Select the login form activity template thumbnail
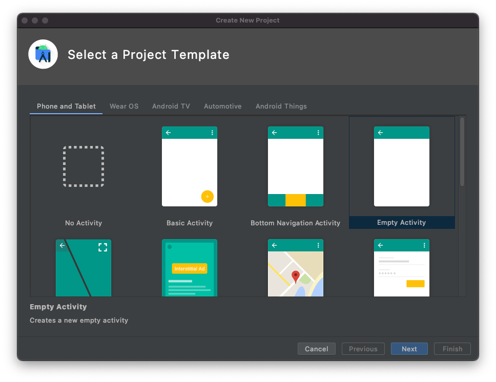The width and height of the screenshot is (496, 382). pos(401,268)
